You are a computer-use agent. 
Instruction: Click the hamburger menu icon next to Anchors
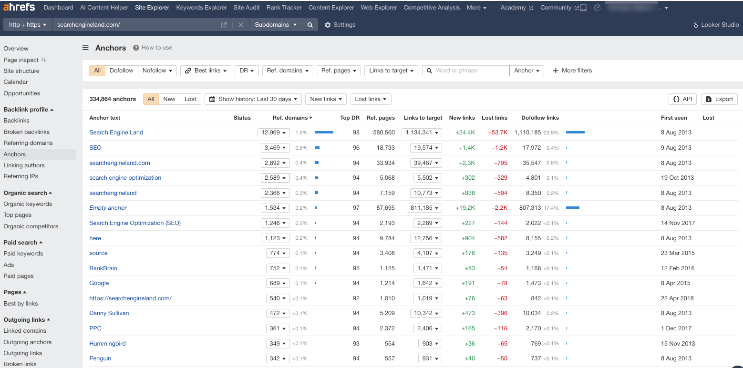(85, 48)
